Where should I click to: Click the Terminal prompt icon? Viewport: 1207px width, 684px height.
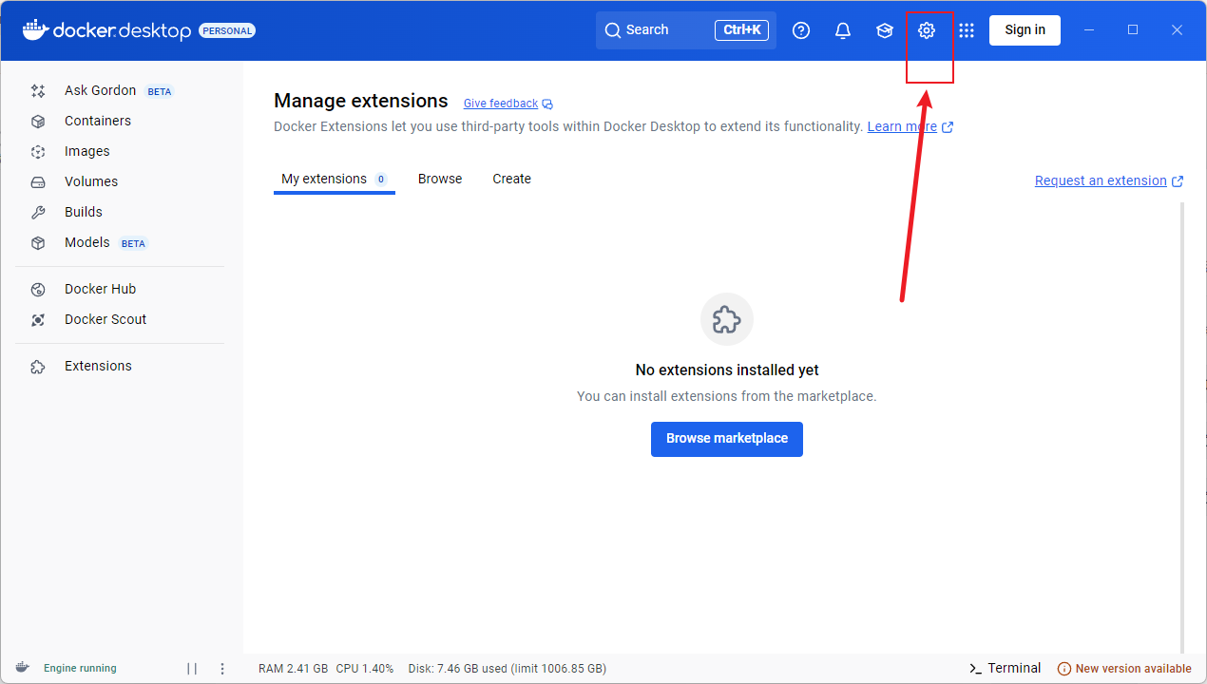pos(975,669)
